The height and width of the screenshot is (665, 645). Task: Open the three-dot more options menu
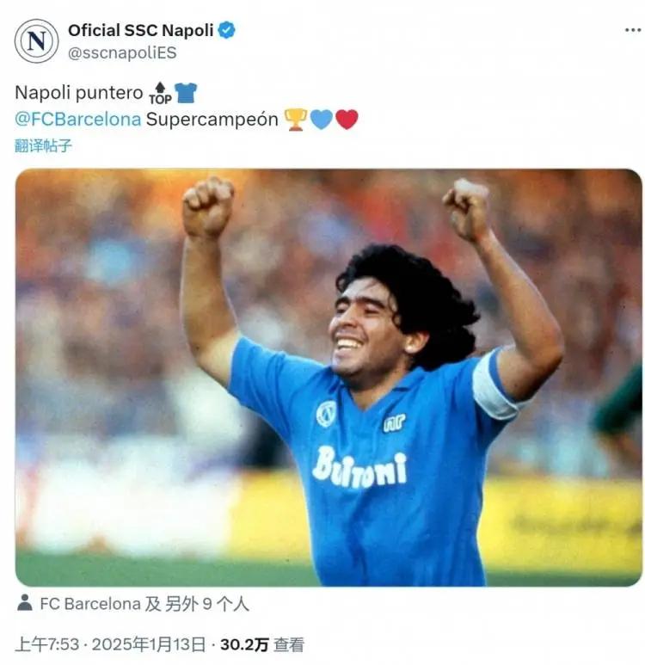click(x=633, y=30)
